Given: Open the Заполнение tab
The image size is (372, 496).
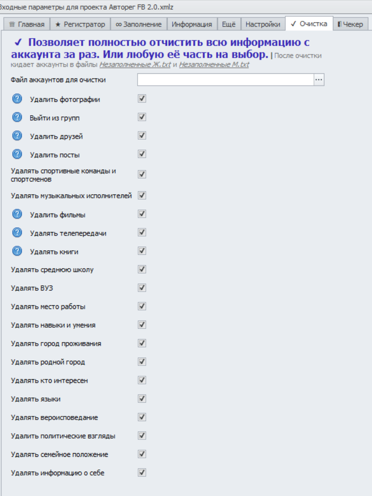Looking at the screenshot, I should tap(139, 24).
